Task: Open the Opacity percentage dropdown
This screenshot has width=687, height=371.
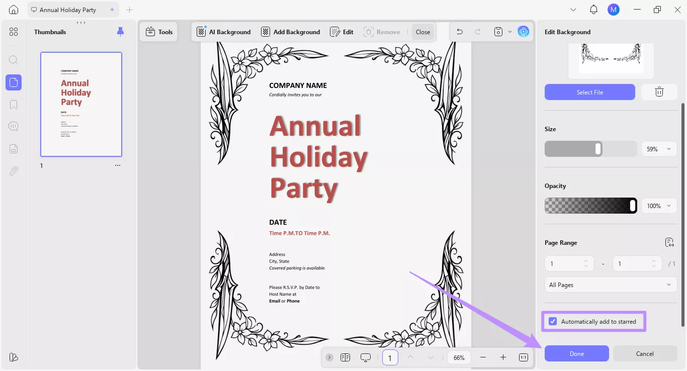Action: coord(659,206)
